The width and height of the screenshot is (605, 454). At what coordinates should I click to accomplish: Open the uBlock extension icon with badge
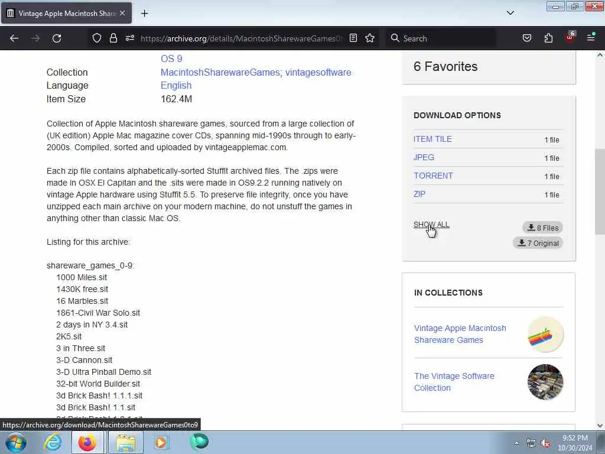570,37
